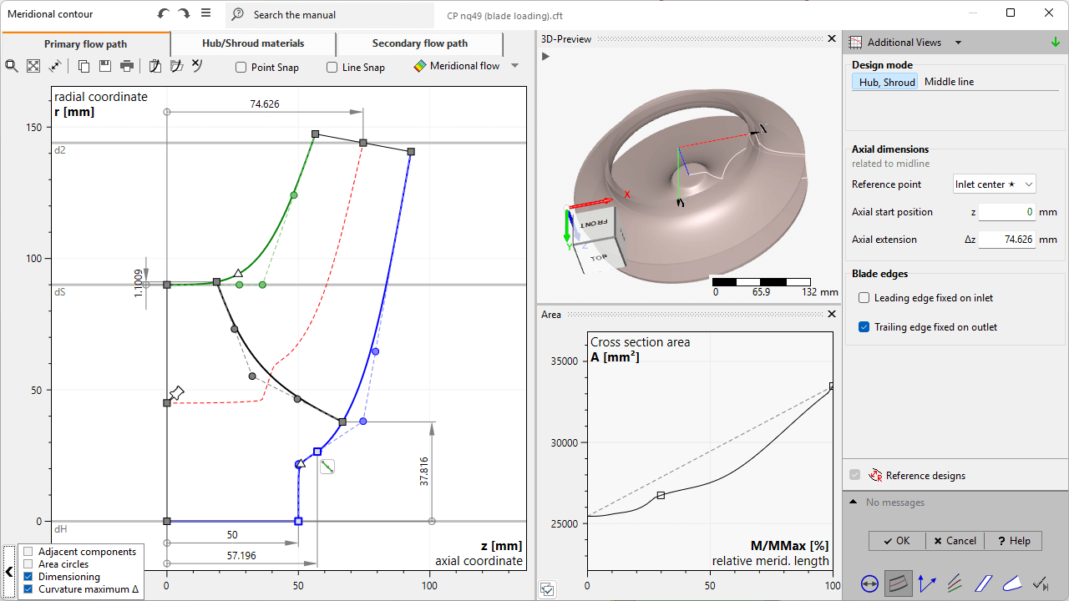Select the blade properties triangle-arrows icon
1069x601 pixels.
[927, 583]
